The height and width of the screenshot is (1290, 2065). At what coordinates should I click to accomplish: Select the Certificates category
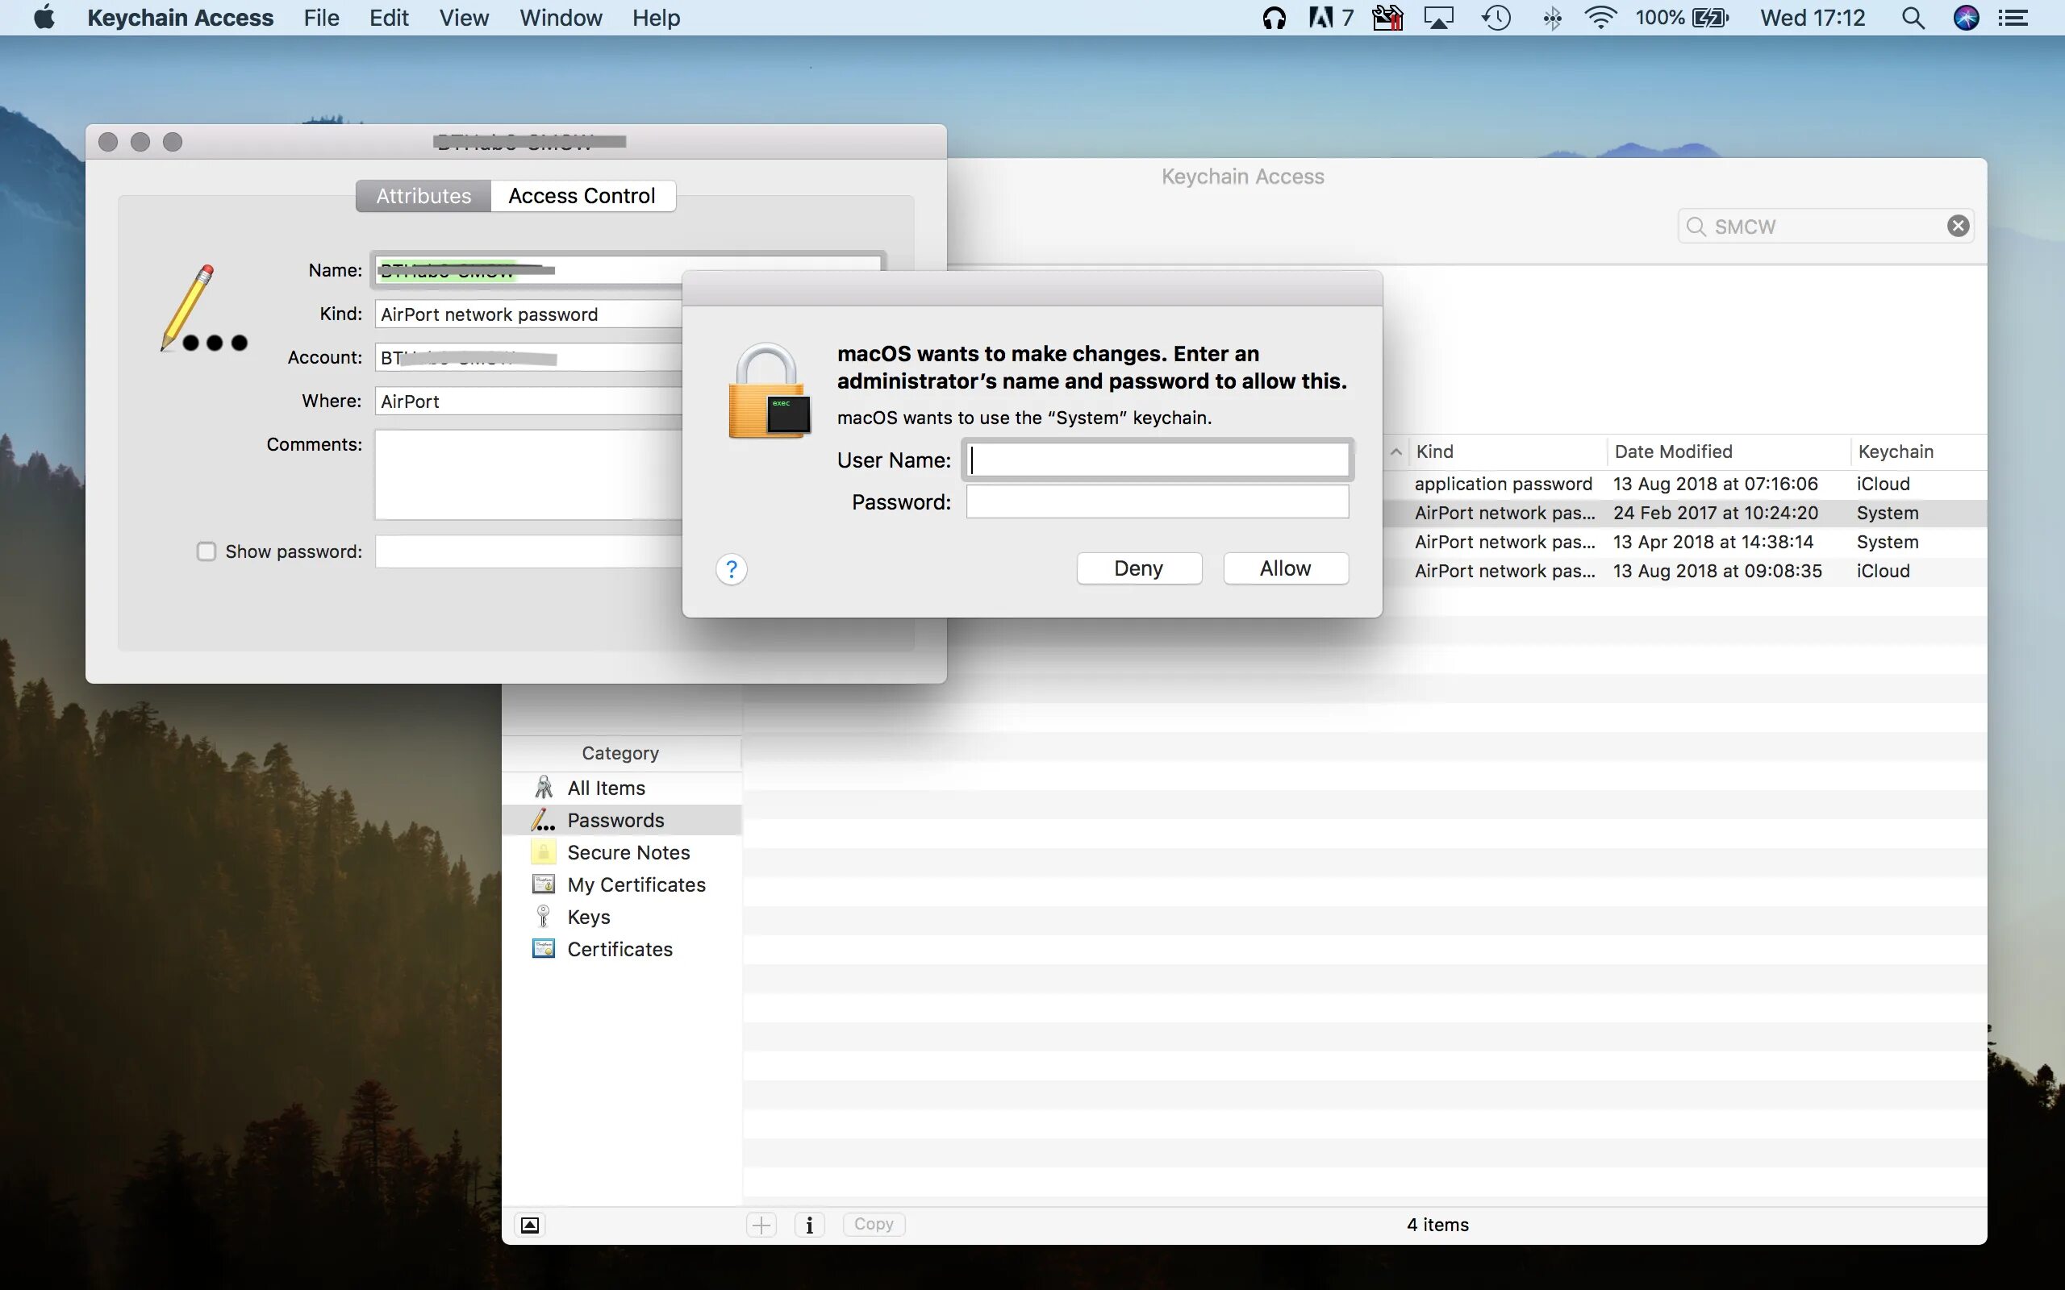(x=619, y=949)
